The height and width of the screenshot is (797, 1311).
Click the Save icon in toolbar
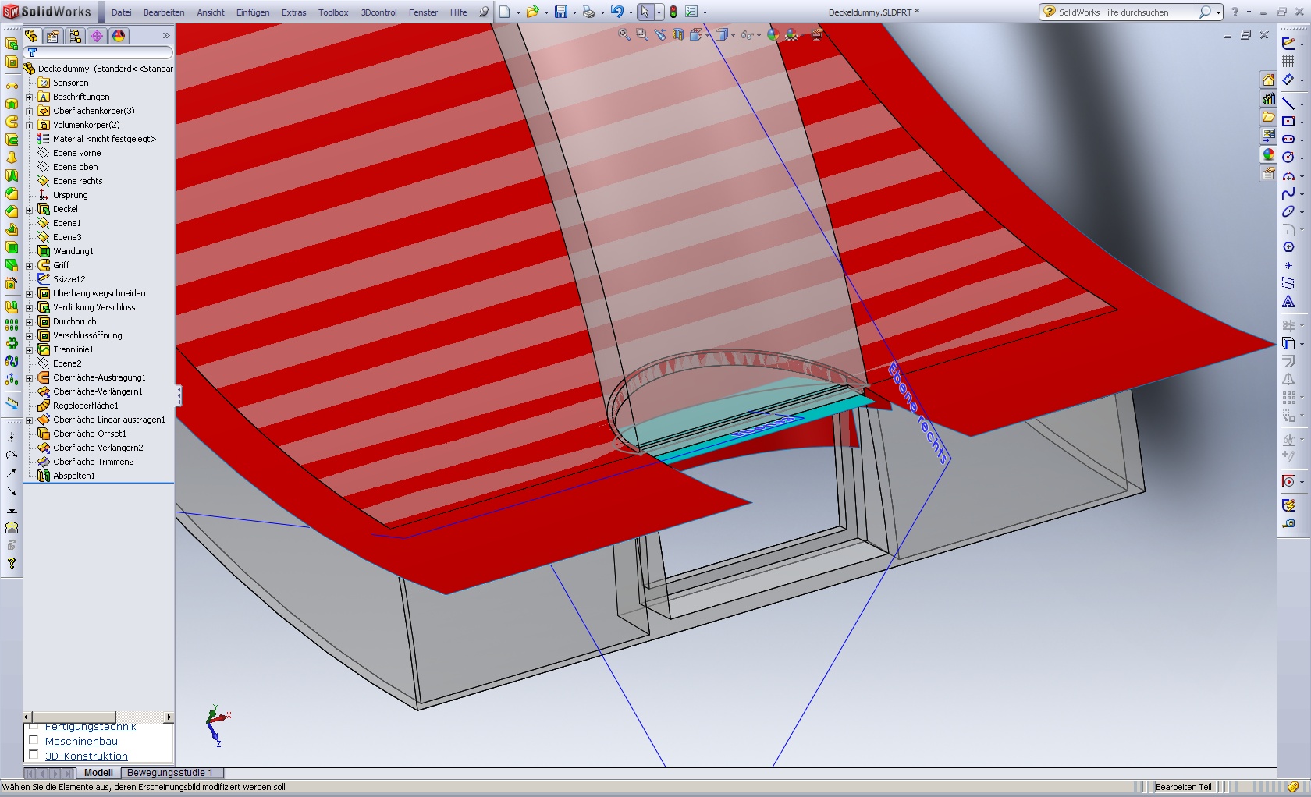(x=560, y=12)
